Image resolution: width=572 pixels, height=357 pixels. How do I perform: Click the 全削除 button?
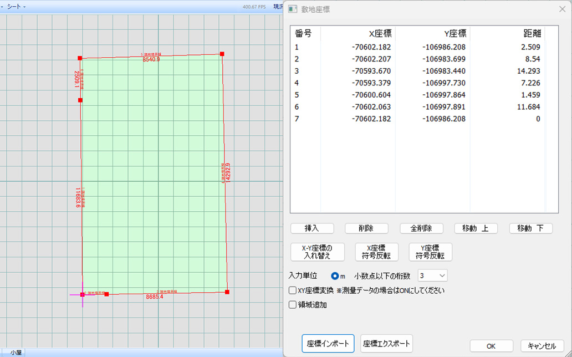tap(421, 228)
